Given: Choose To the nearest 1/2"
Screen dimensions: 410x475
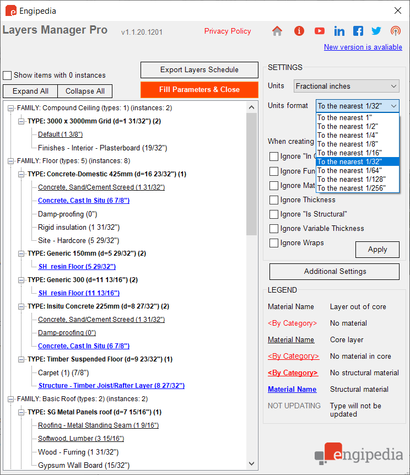Looking at the screenshot, I should point(358,126).
